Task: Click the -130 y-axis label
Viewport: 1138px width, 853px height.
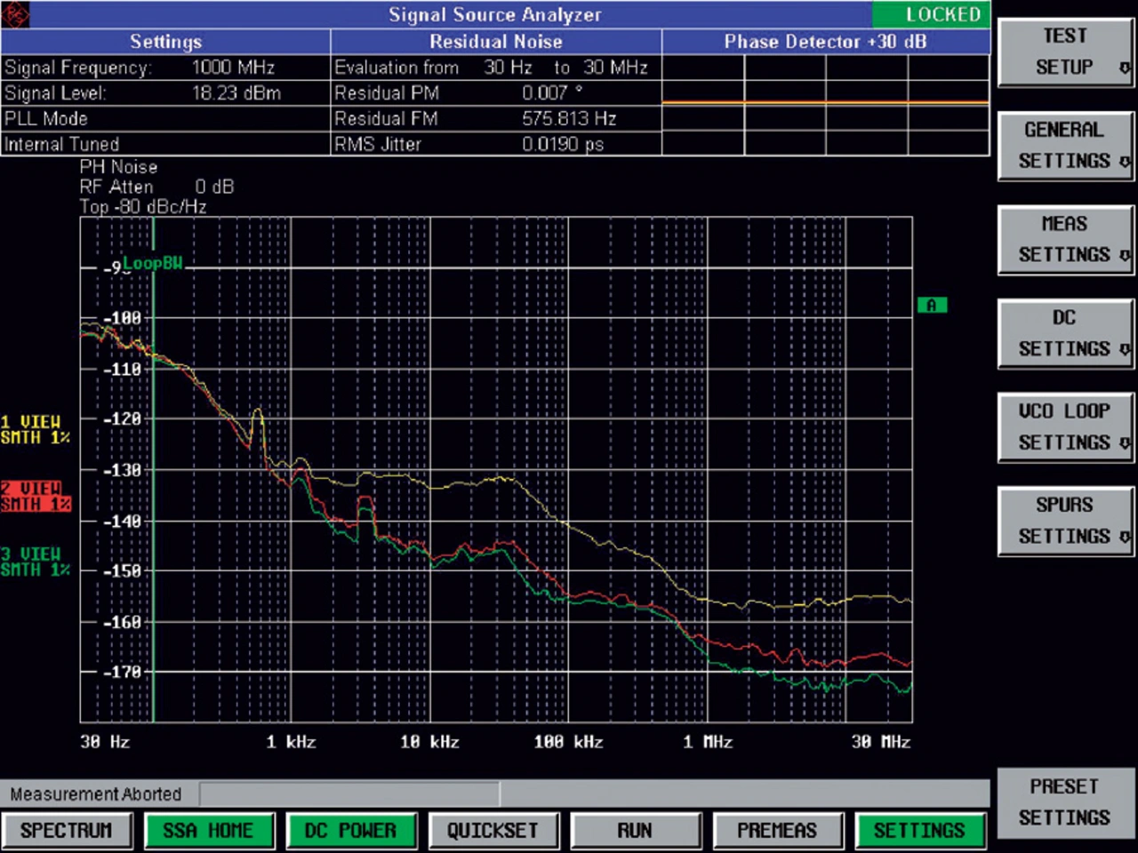Action: (123, 470)
